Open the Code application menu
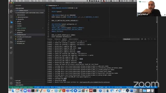Viewport: 166px width, 93px height. point(14,1)
